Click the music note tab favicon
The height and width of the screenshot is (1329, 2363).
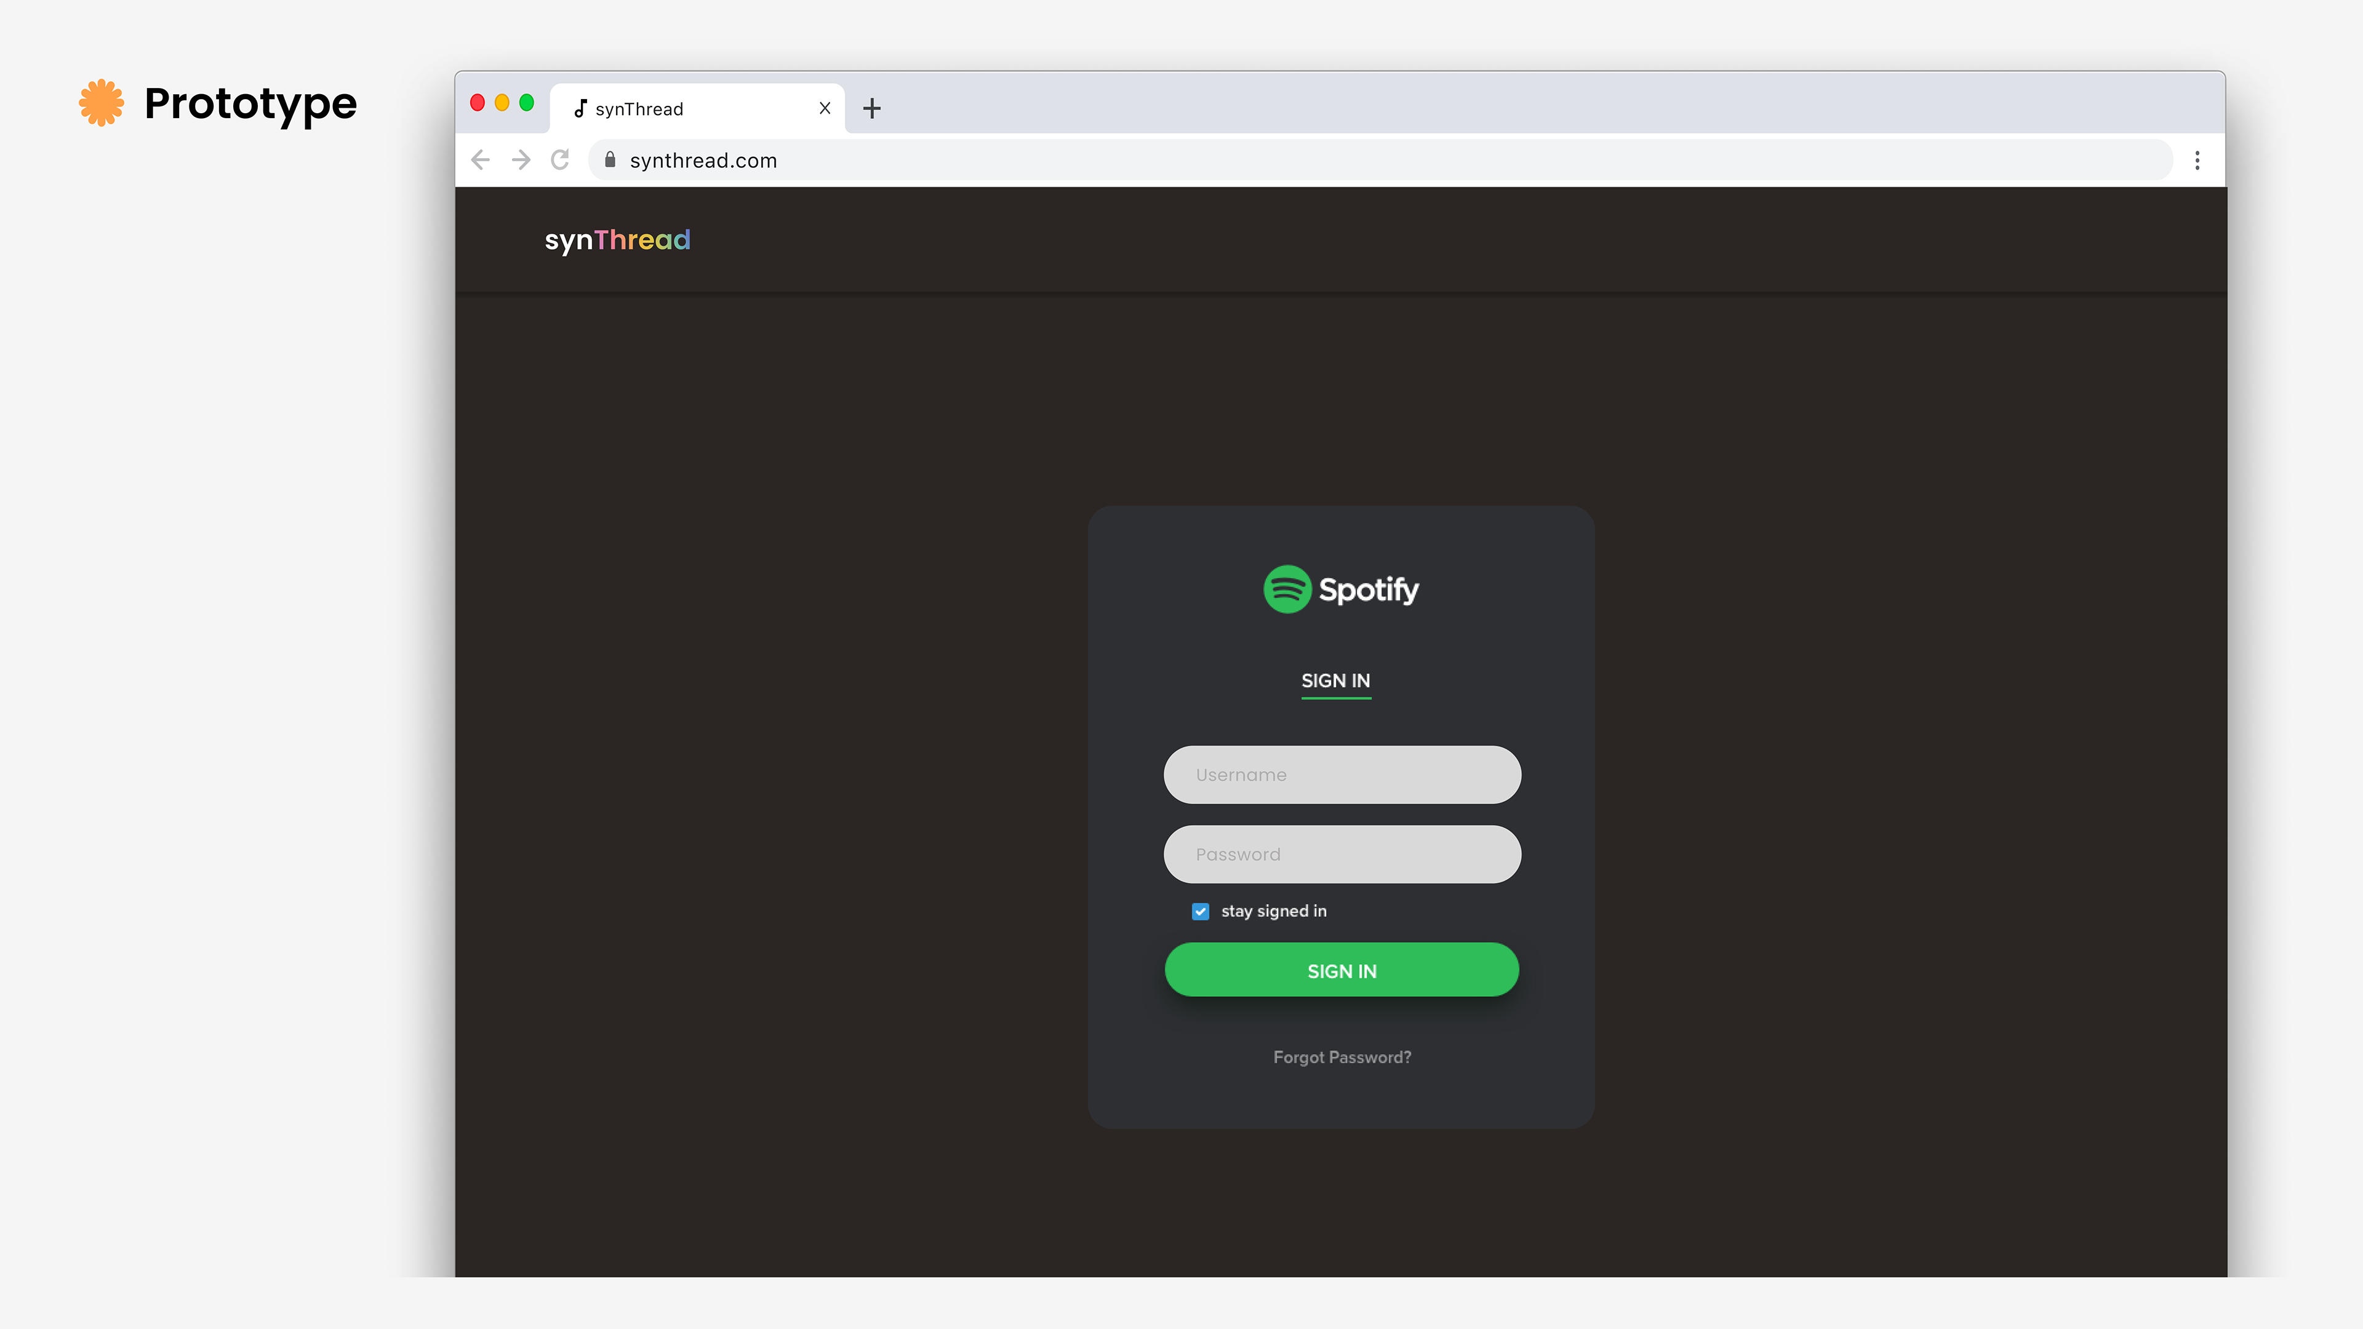(x=580, y=108)
